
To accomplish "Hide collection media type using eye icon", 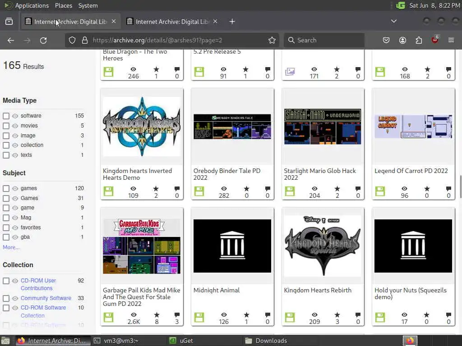I will coord(15,146).
